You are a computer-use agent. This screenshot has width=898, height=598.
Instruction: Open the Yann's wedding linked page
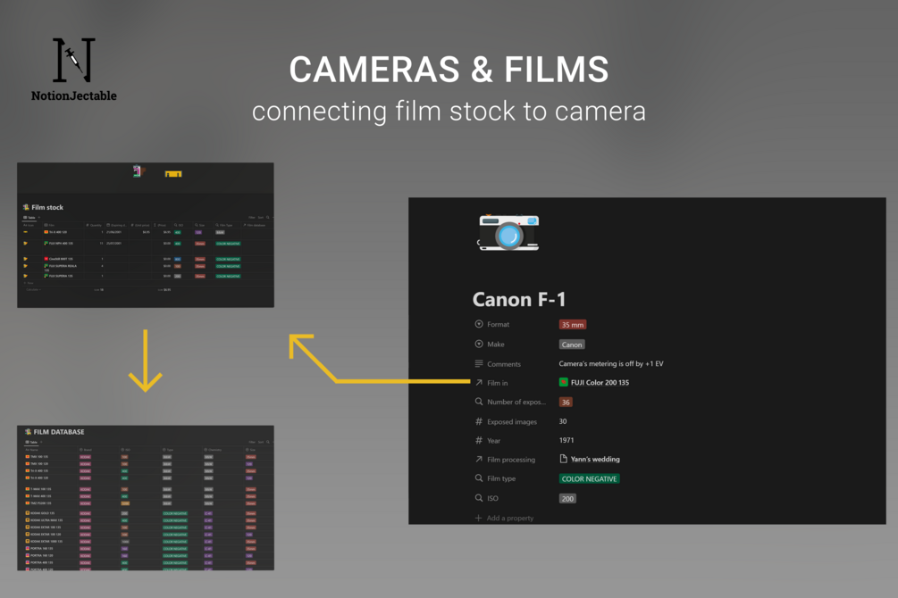(x=595, y=459)
